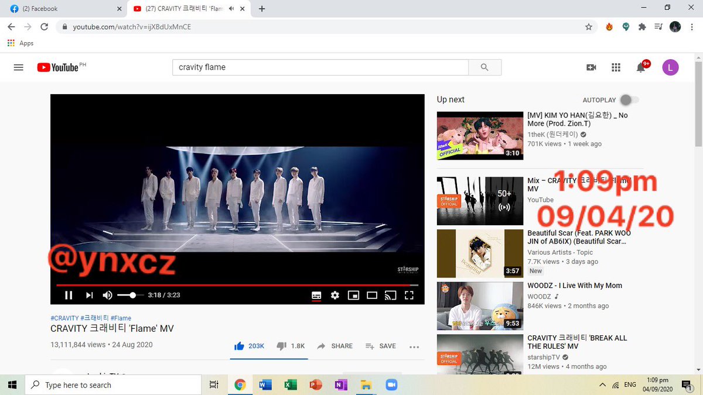Dislike the video with thumbs down
Screen dimensions: 703x395
tap(291, 346)
